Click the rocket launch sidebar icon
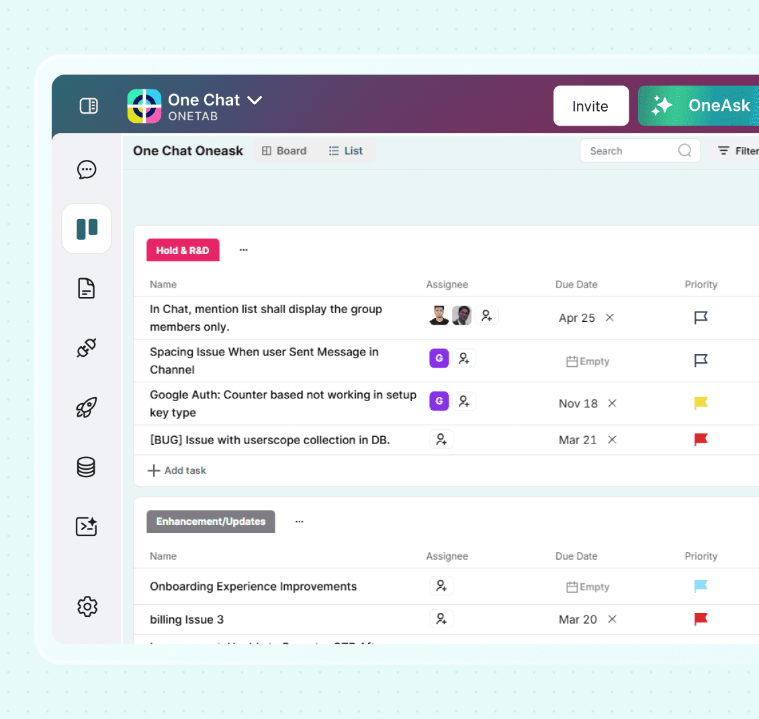This screenshot has height=719, width=759. pyautogui.click(x=87, y=407)
